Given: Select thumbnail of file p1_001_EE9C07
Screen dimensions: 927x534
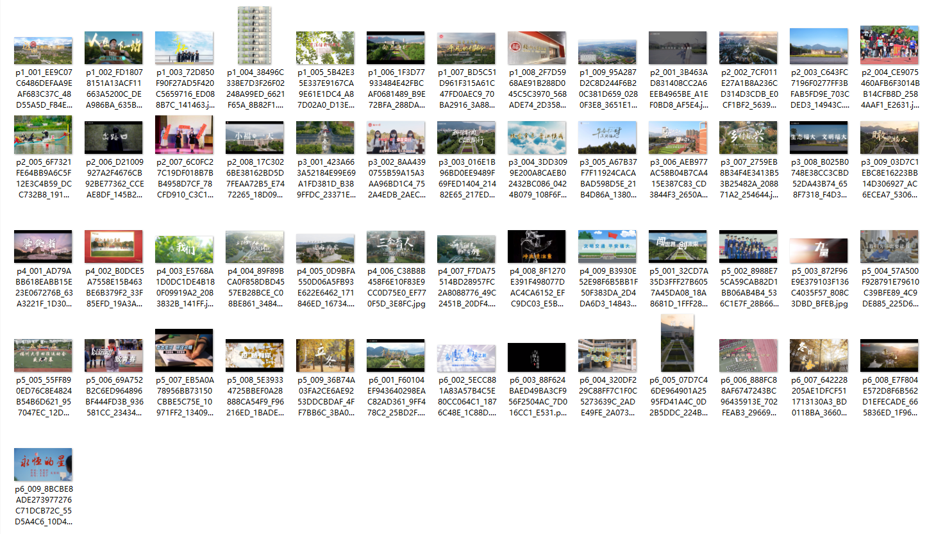Looking at the screenshot, I should point(43,51).
